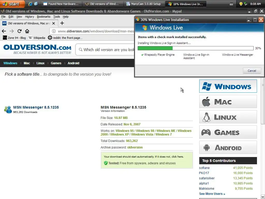Click the security shield tray icon

241,4
